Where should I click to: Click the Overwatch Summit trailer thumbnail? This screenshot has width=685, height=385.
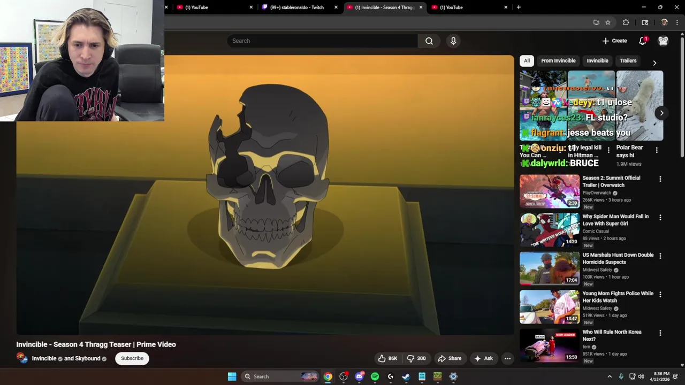tap(550, 191)
